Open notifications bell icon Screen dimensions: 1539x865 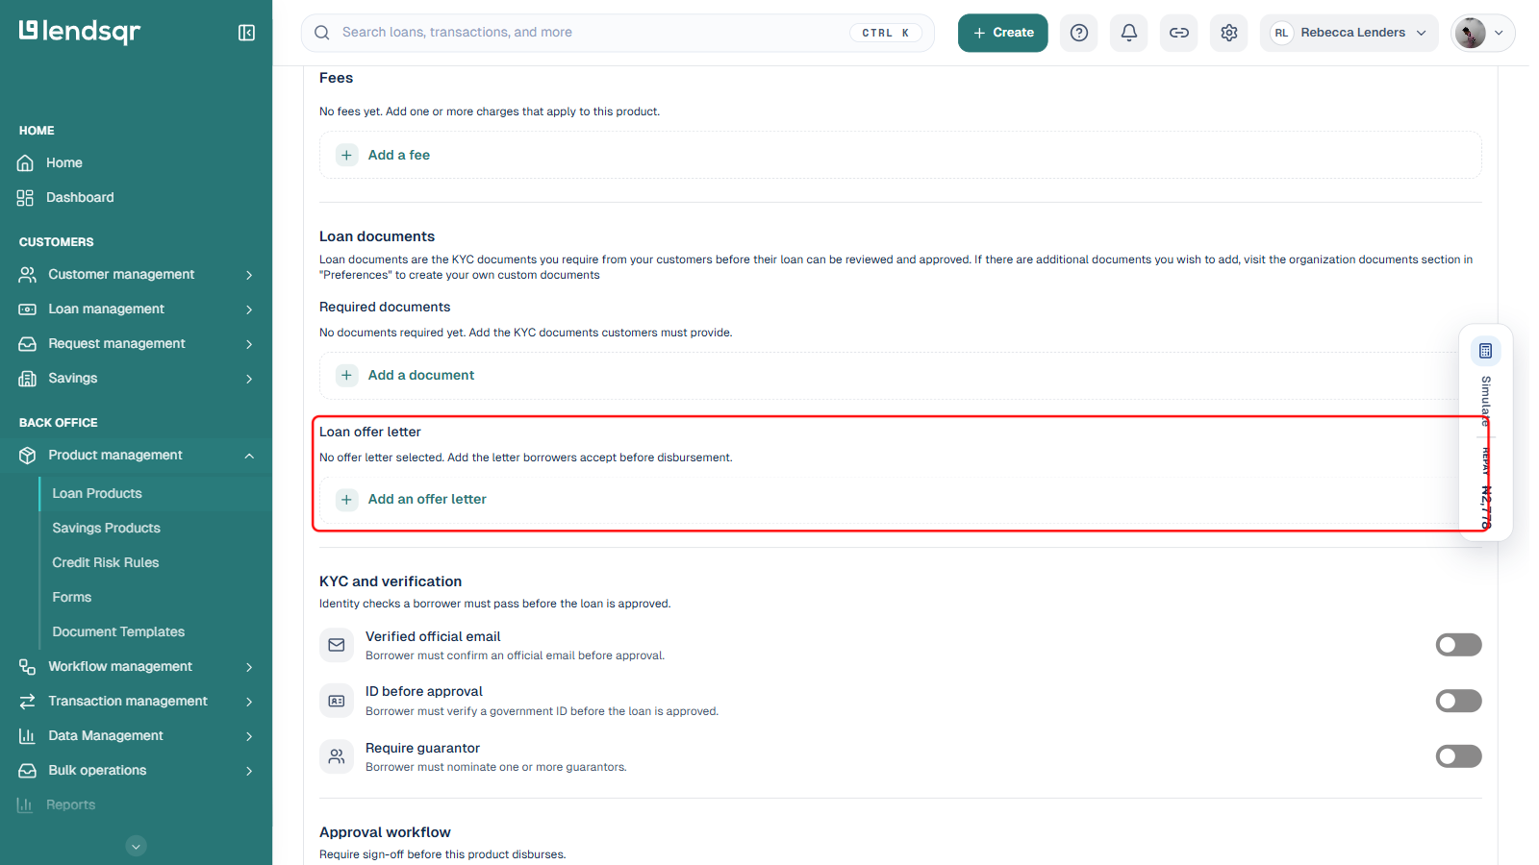coord(1129,33)
